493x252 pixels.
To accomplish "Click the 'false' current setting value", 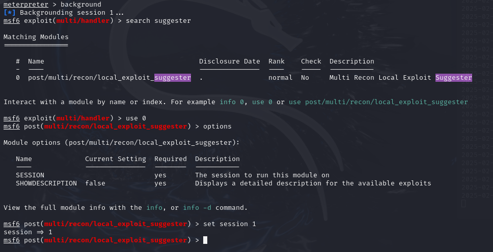I will [x=95, y=183].
